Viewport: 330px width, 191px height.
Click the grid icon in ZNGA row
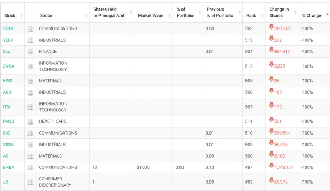point(31,66)
